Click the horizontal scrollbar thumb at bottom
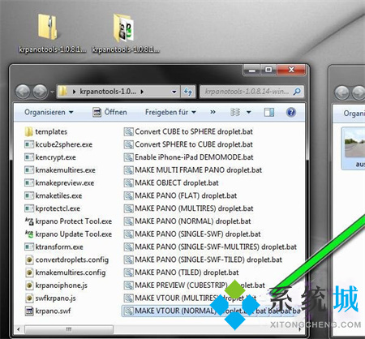365x339 pixels. coord(69,329)
